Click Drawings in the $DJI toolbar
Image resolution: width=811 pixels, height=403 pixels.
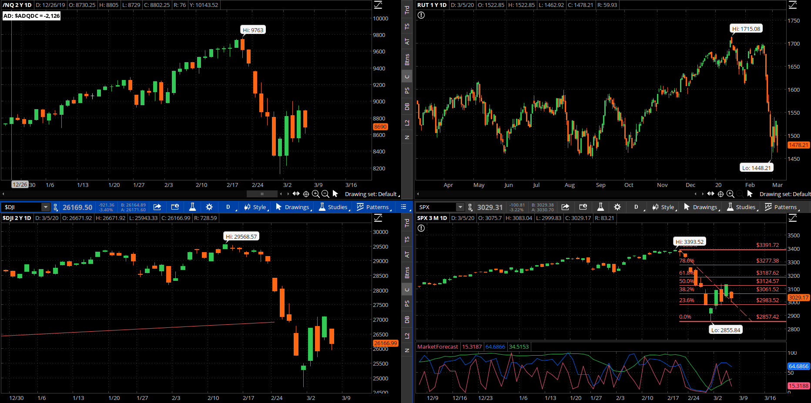click(293, 207)
